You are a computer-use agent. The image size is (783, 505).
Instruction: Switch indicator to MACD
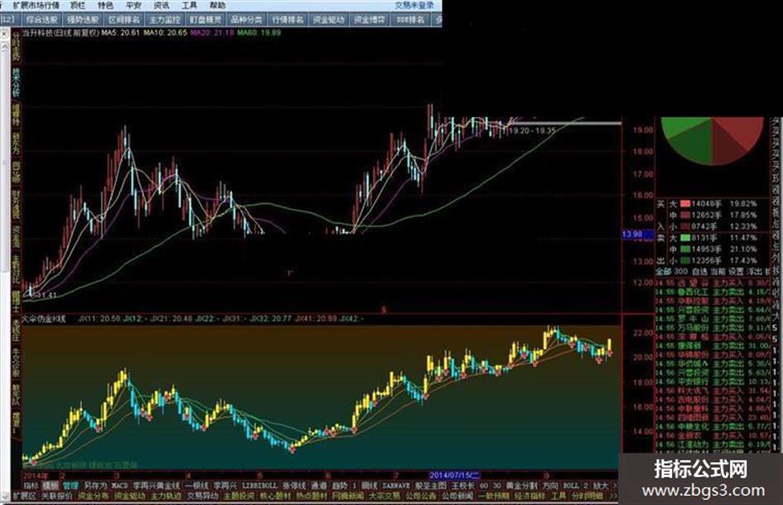[x=120, y=485]
